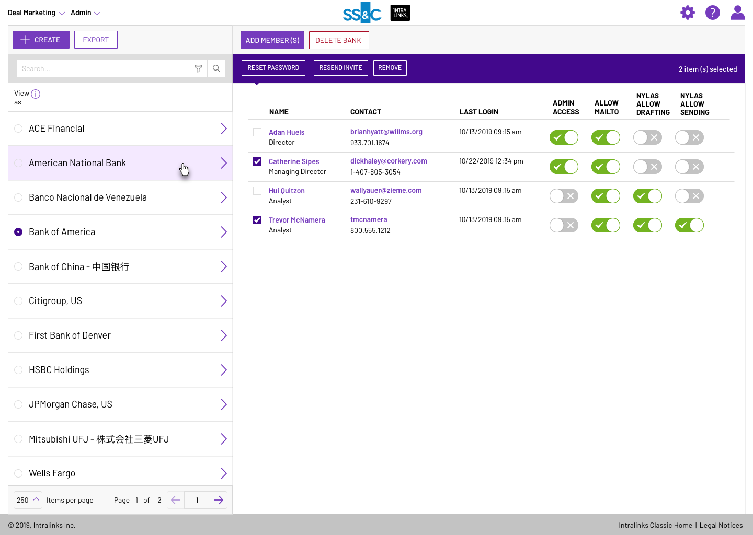Go to next page arrow

click(x=219, y=500)
